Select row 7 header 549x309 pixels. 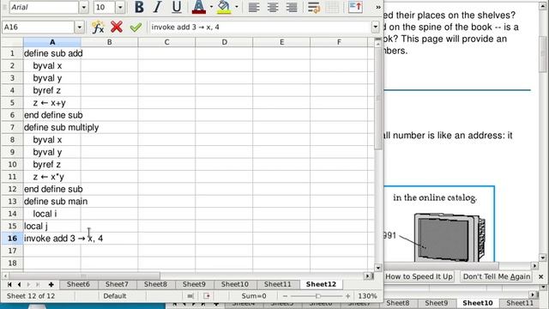click(x=12, y=127)
